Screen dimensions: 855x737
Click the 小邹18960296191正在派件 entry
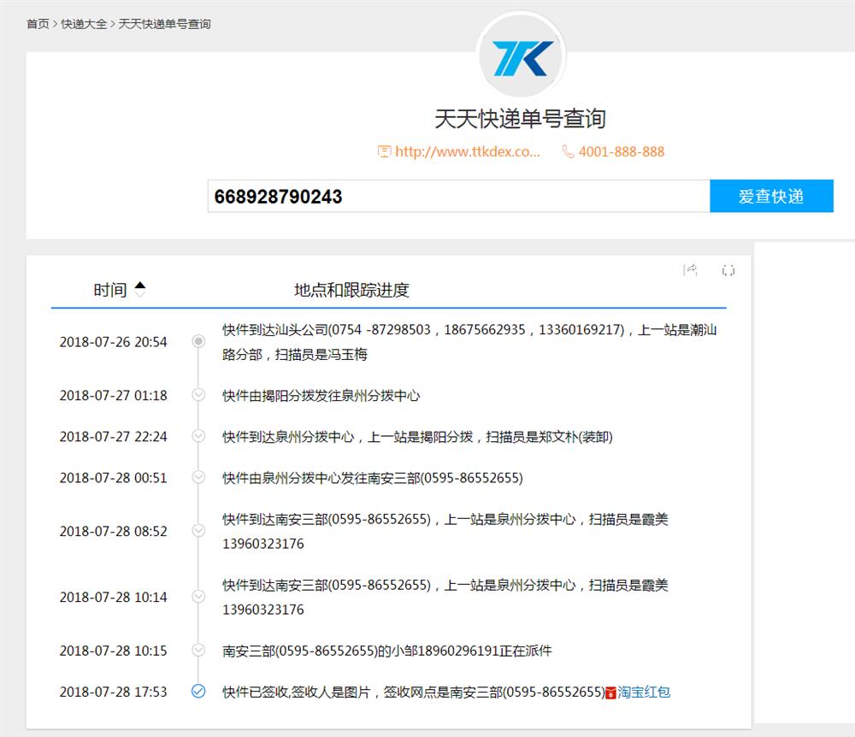(x=387, y=651)
